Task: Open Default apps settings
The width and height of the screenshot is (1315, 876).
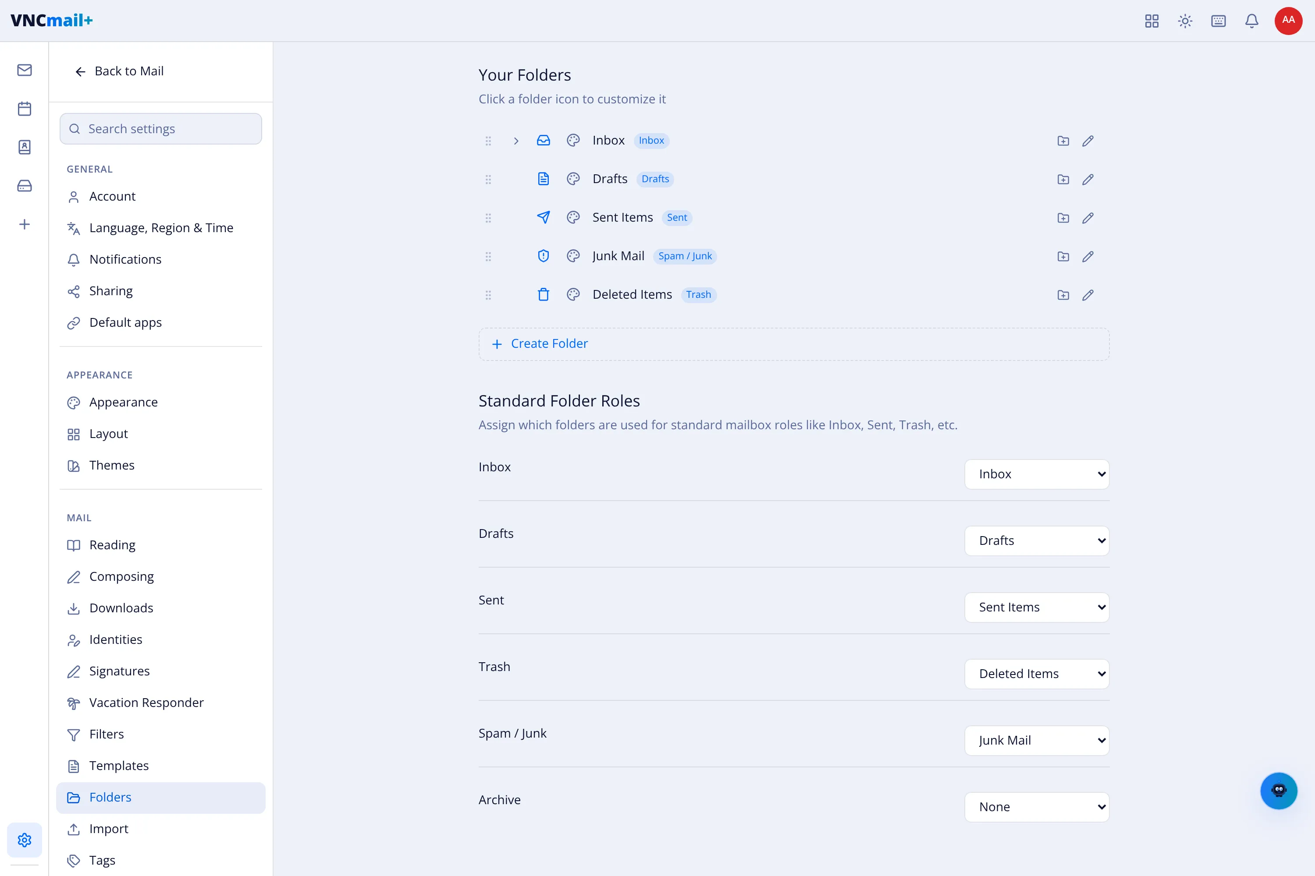Action: point(160,322)
